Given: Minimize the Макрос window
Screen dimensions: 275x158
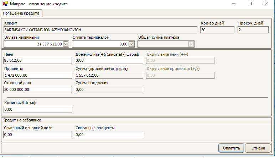Looking at the screenshot, I should pyautogui.click(x=234, y=4).
